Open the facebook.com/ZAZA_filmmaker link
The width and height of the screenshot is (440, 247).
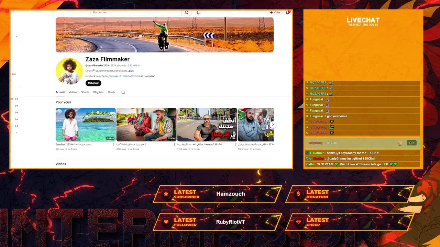112,76
